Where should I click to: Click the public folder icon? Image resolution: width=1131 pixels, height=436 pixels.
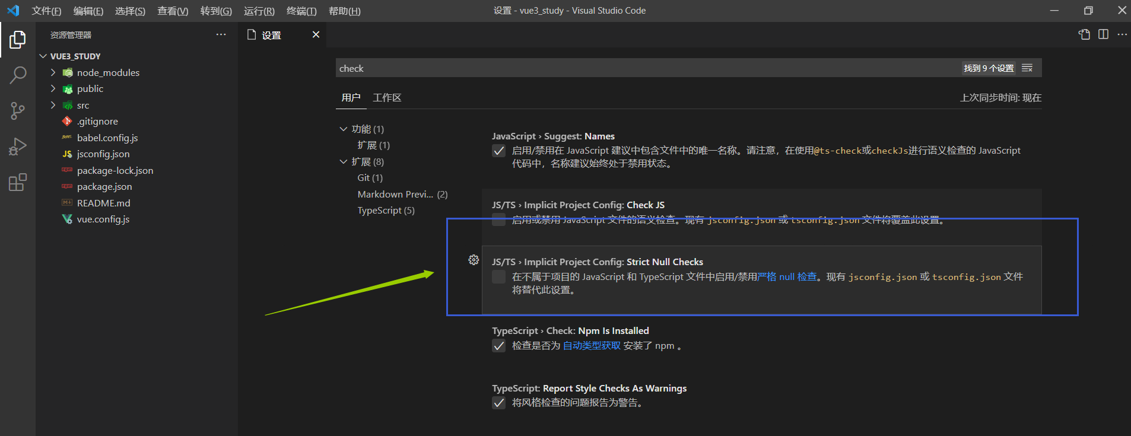pos(68,89)
